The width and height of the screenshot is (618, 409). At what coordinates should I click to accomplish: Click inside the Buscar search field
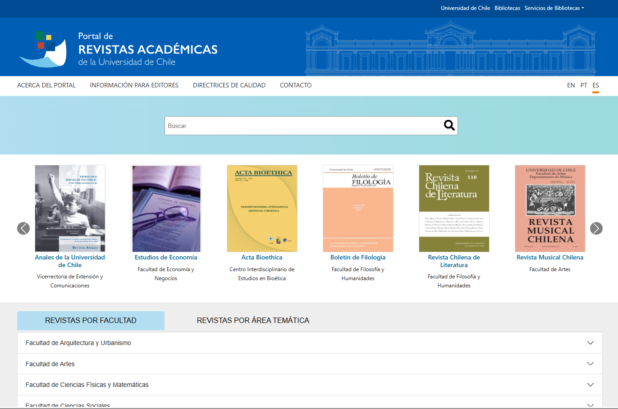302,126
